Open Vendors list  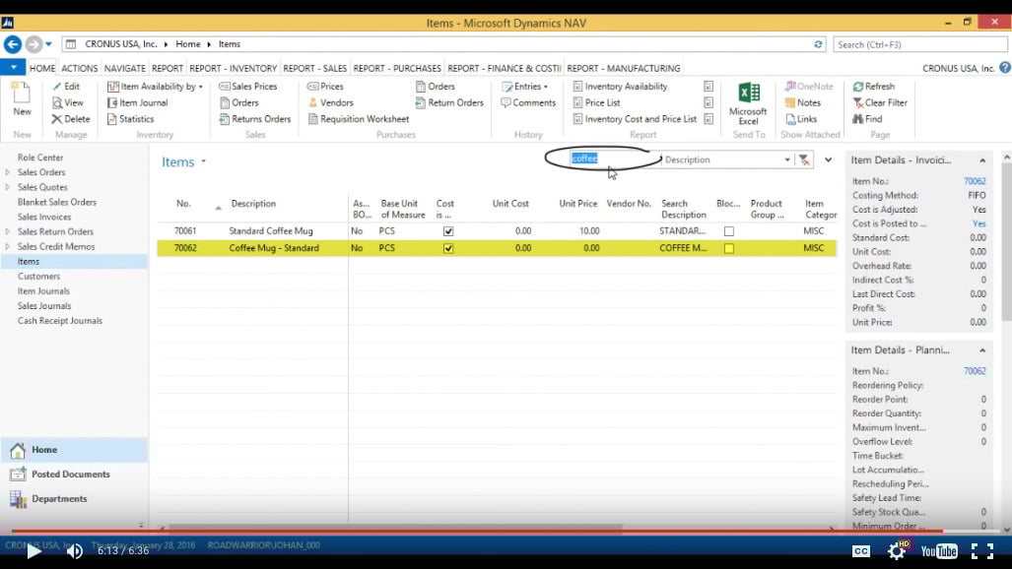pyautogui.click(x=330, y=102)
